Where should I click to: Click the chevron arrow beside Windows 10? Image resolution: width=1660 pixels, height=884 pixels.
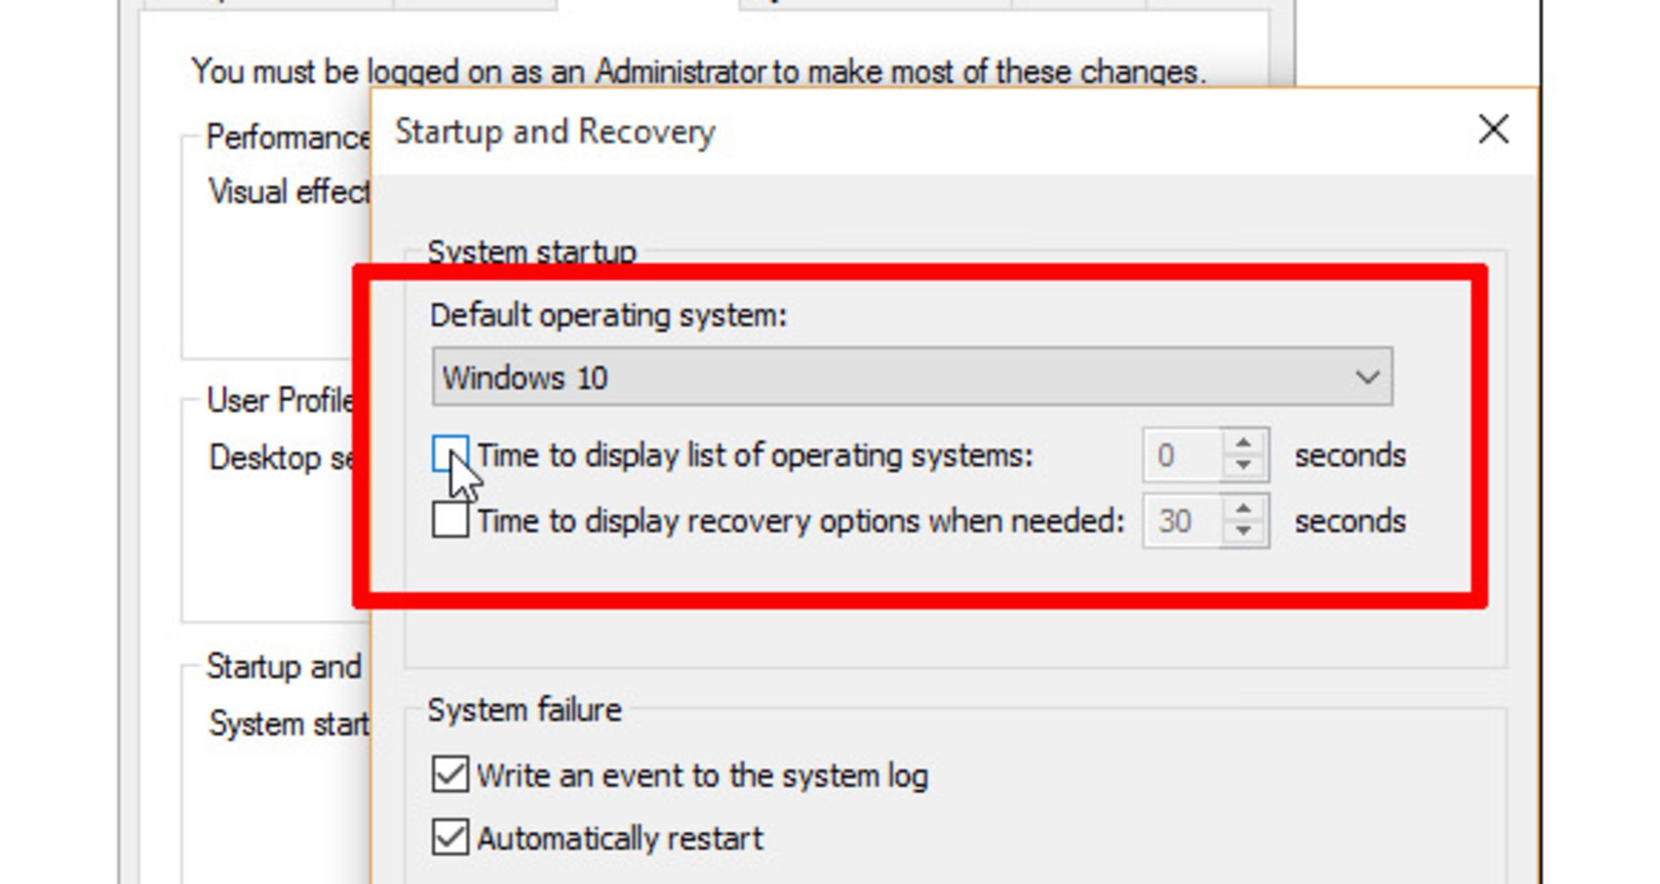pos(1367,378)
